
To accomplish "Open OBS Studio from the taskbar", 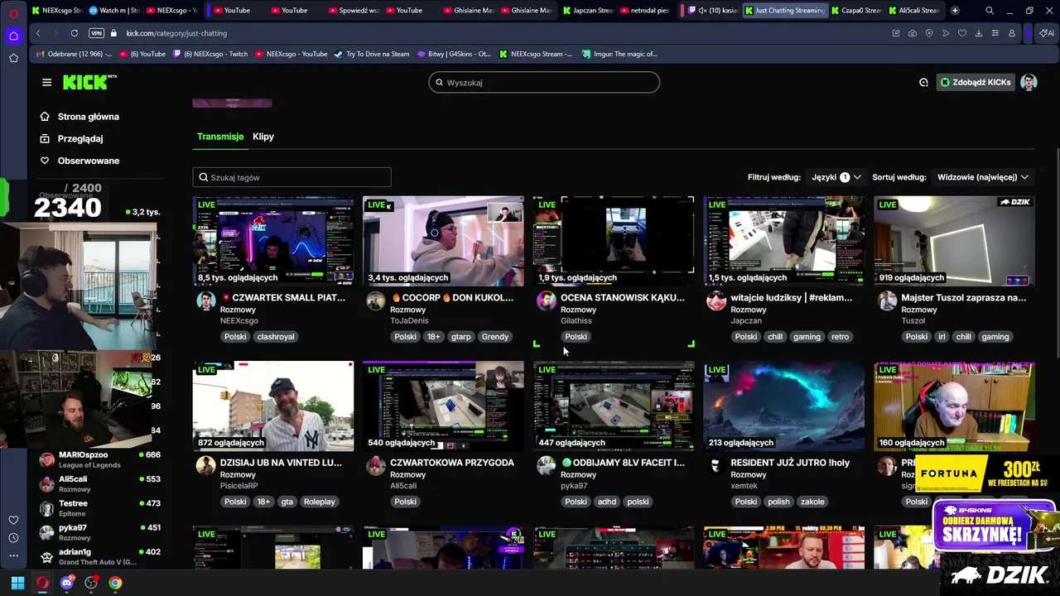I will click(91, 583).
